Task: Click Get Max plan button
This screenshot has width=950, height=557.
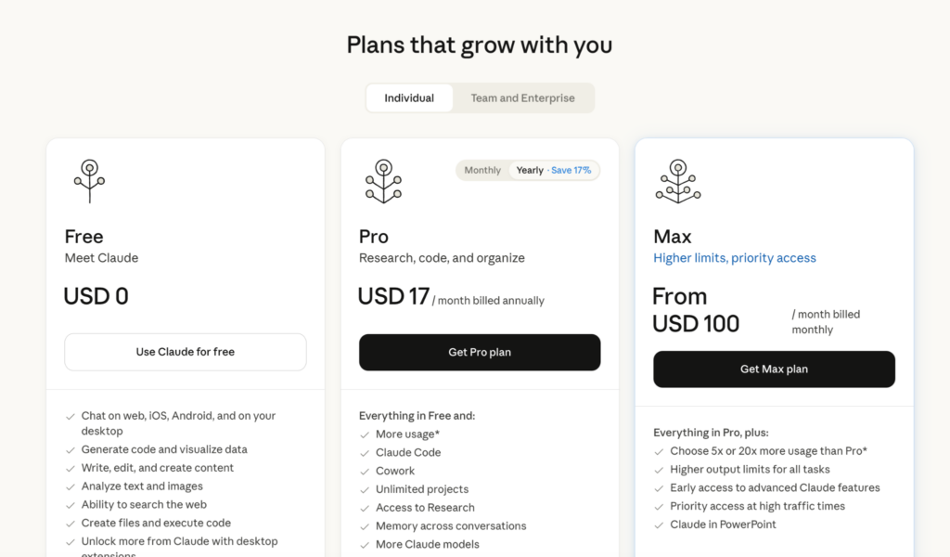Action: pyautogui.click(x=774, y=369)
